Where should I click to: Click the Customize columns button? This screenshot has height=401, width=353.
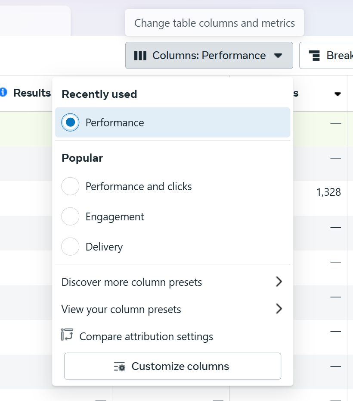173,366
